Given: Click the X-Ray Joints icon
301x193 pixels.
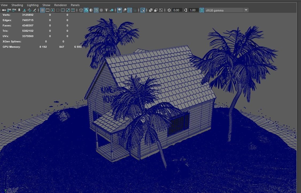Looking at the screenshot, I should tap(161, 10).
